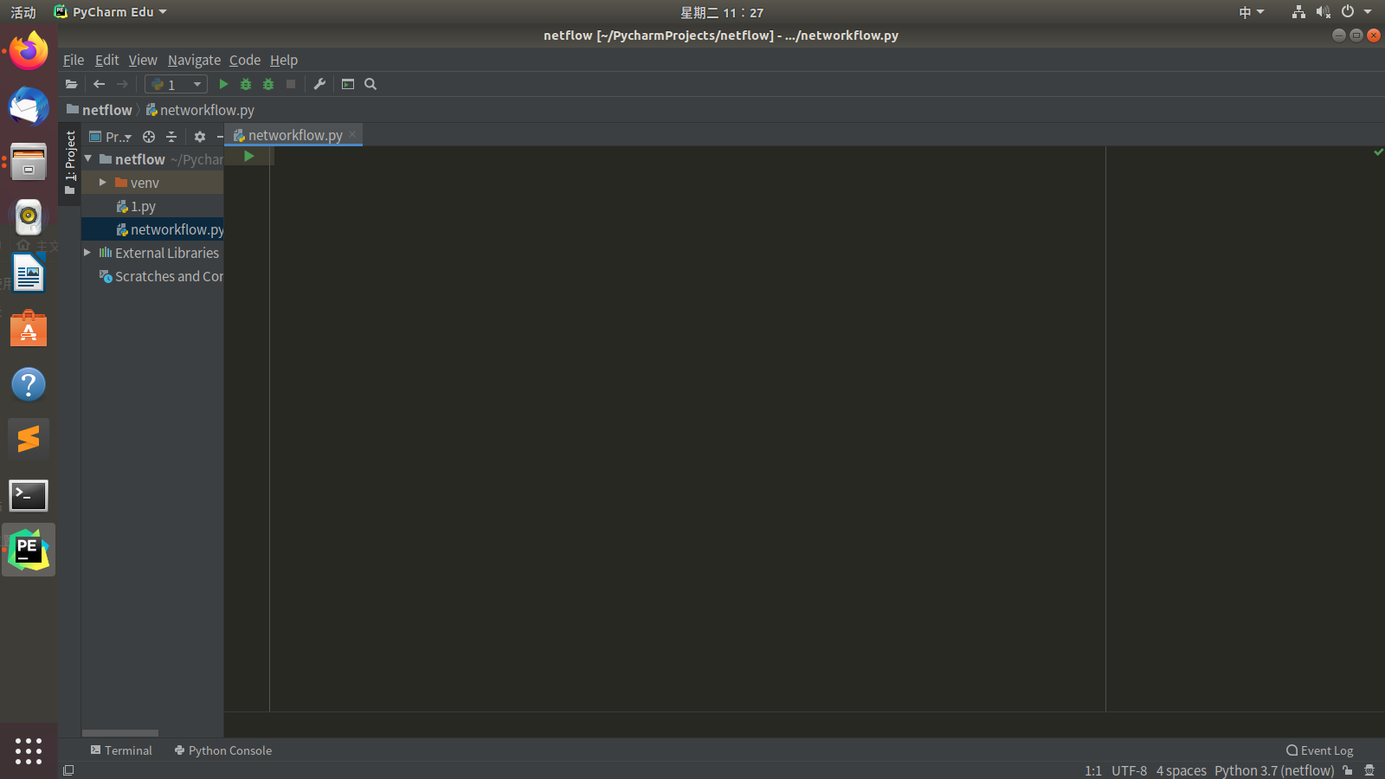Start debugging networkflow.py
The width and height of the screenshot is (1385, 779).
point(246,84)
